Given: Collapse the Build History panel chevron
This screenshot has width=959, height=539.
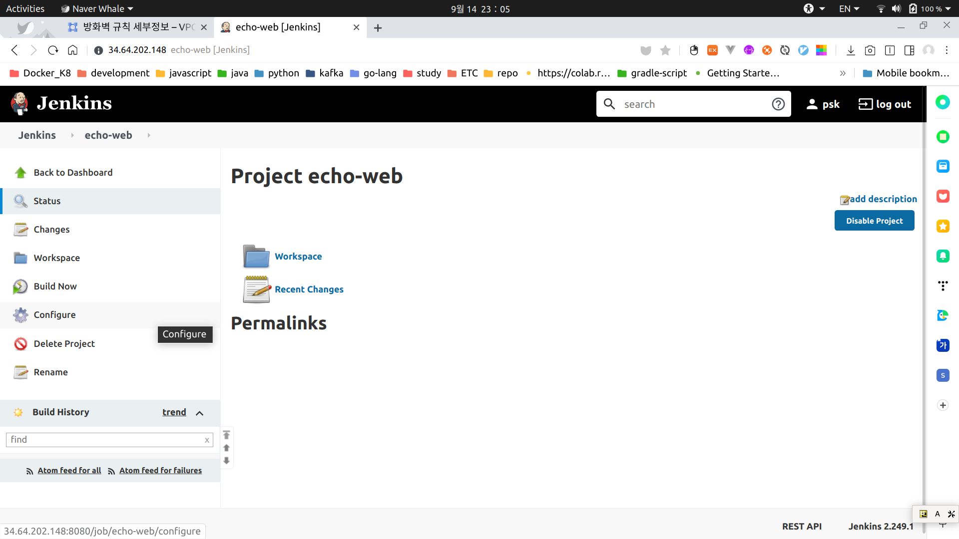Looking at the screenshot, I should pyautogui.click(x=199, y=413).
